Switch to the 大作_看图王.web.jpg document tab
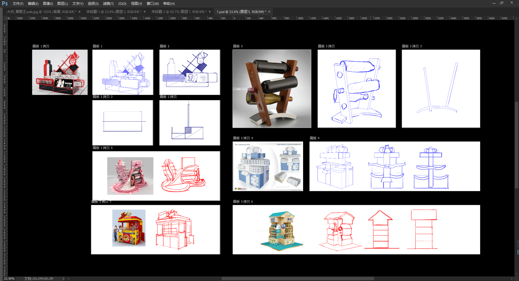 coord(41,12)
